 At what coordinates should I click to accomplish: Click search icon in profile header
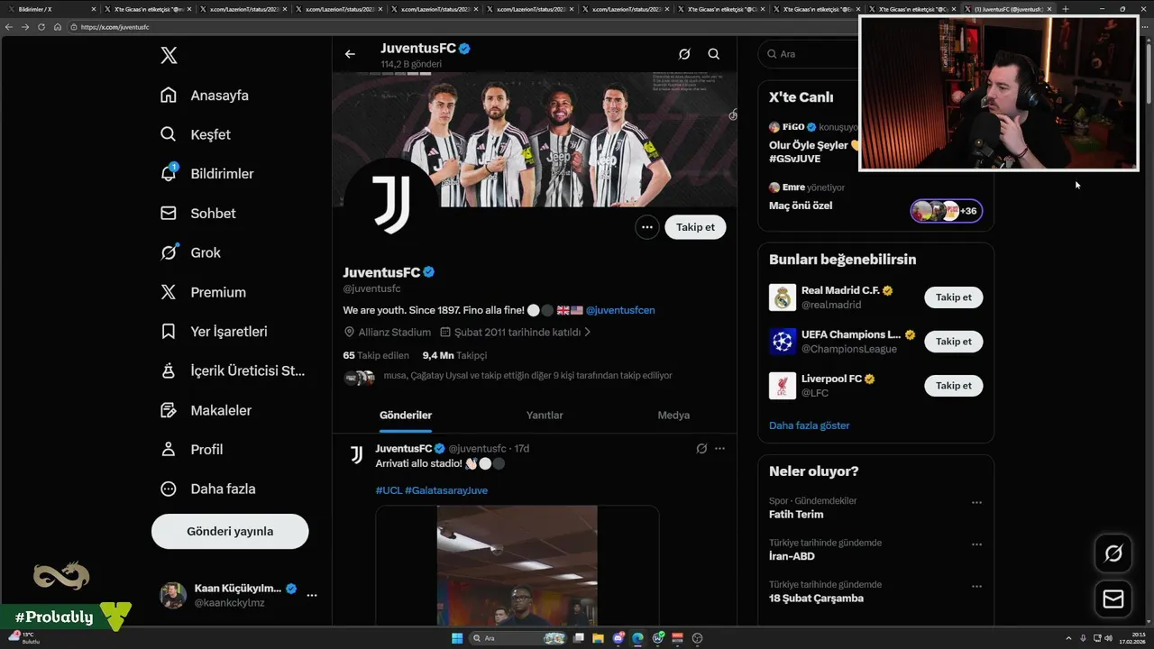(x=714, y=54)
